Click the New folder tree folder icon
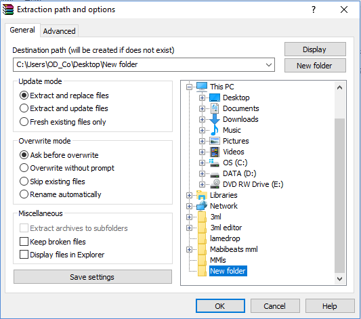The height and width of the screenshot is (319, 361). click(x=202, y=271)
